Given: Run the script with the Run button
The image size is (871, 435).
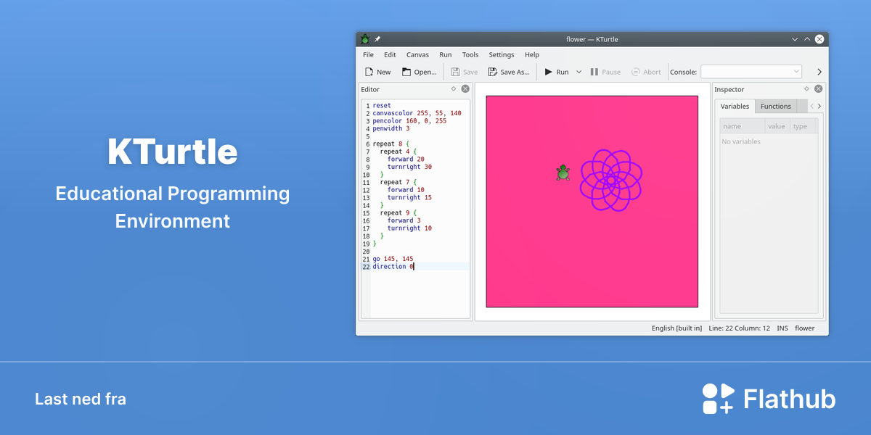Looking at the screenshot, I should coord(557,72).
